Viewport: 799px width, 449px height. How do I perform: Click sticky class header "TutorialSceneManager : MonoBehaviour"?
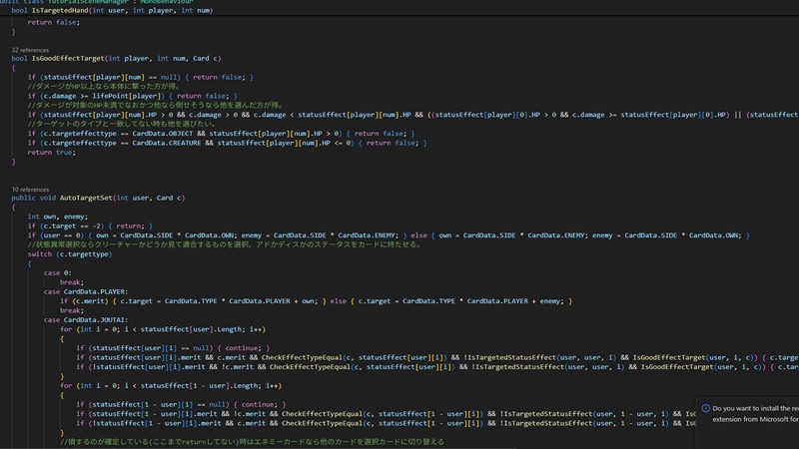tap(121, 2)
